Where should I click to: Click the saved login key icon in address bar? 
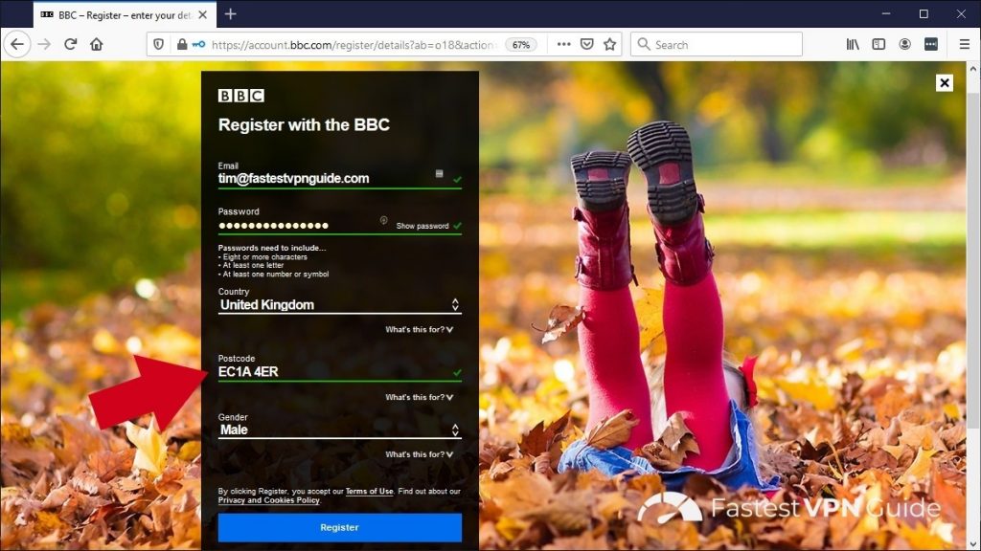(198, 44)
